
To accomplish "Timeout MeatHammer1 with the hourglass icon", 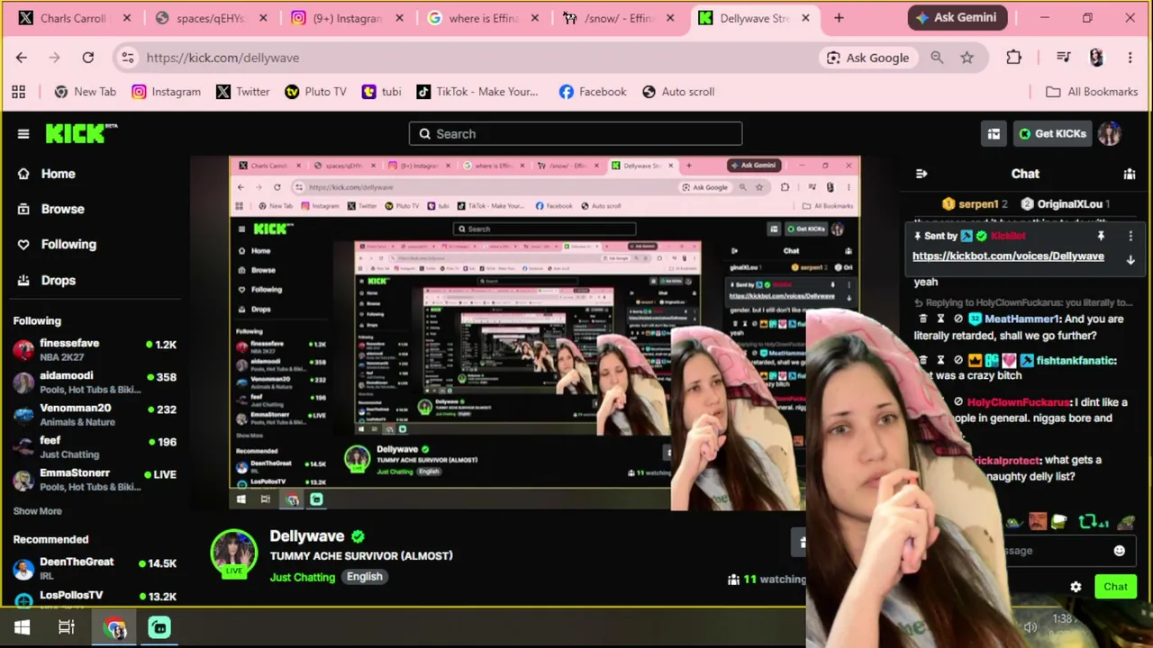I will pos(940,319).
